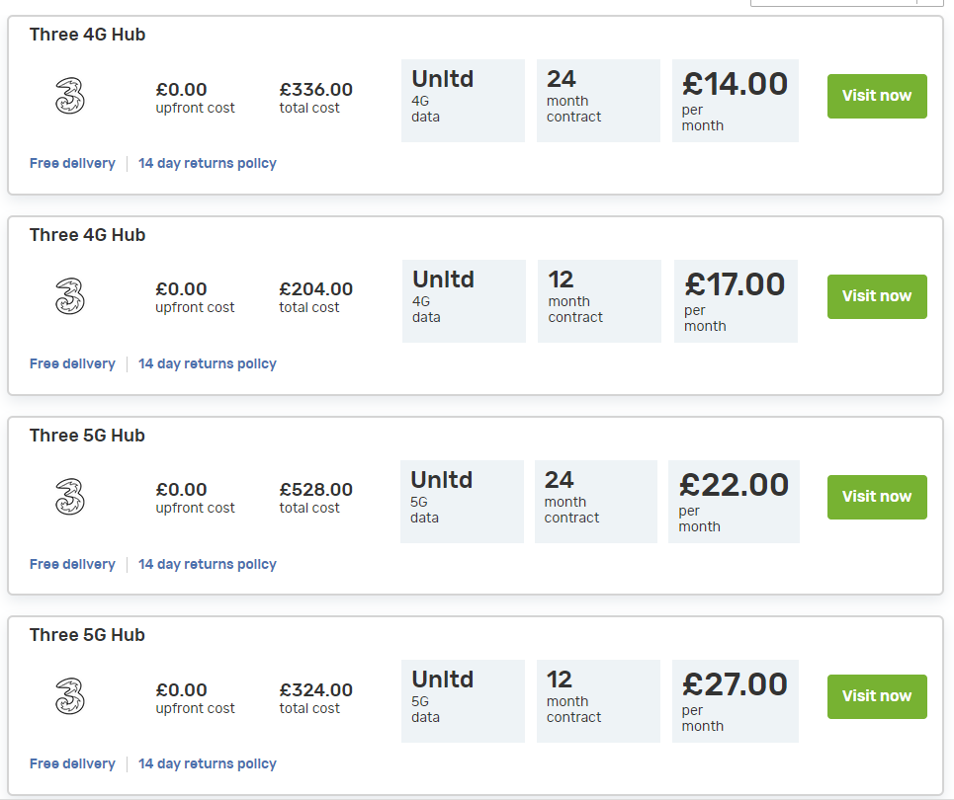Screen dimensions: 954x800
Task: Visit now for the £14.00 per month deal
Action: click(x=877, y=96)
